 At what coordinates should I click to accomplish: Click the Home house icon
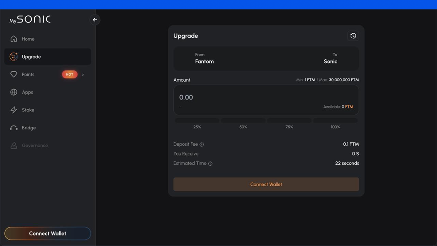(x=14, y=39)
